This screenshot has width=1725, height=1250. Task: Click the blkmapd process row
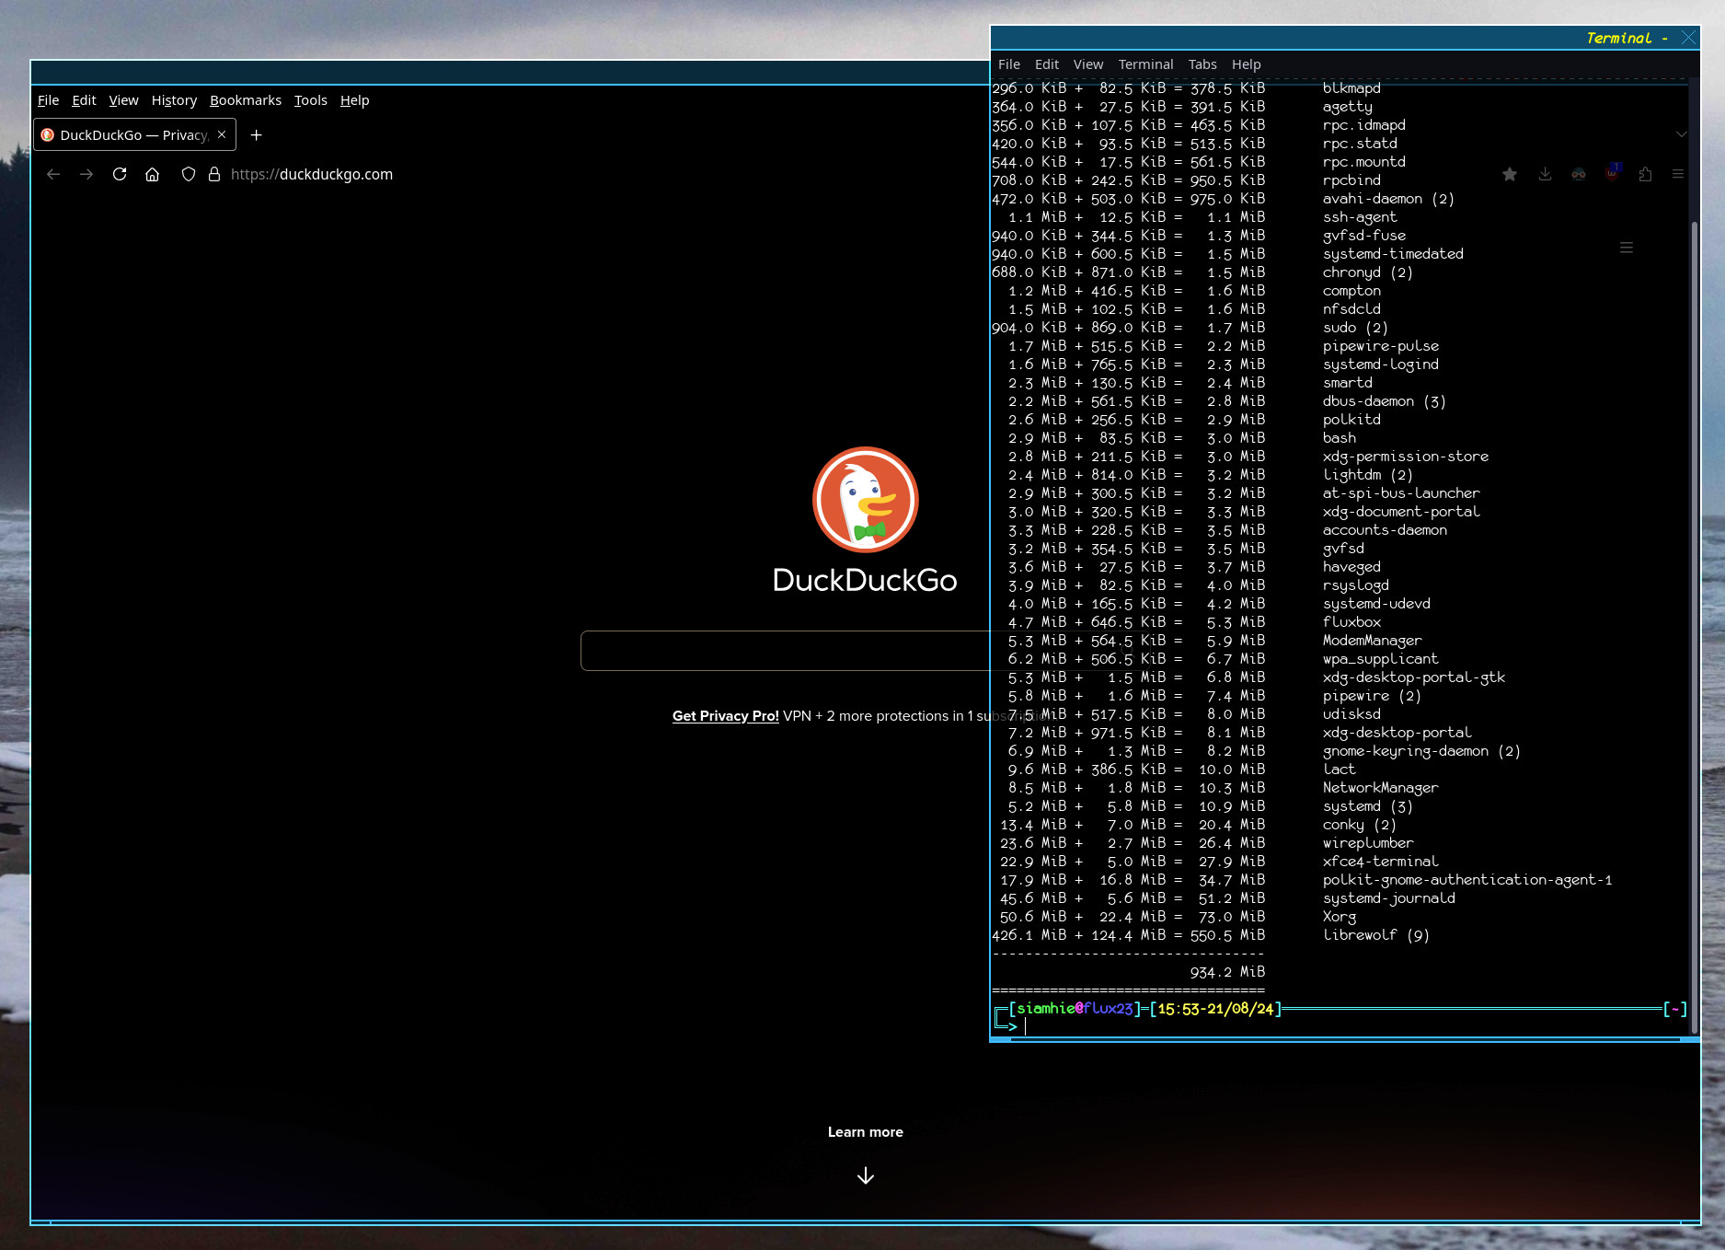click(1186, 88)
